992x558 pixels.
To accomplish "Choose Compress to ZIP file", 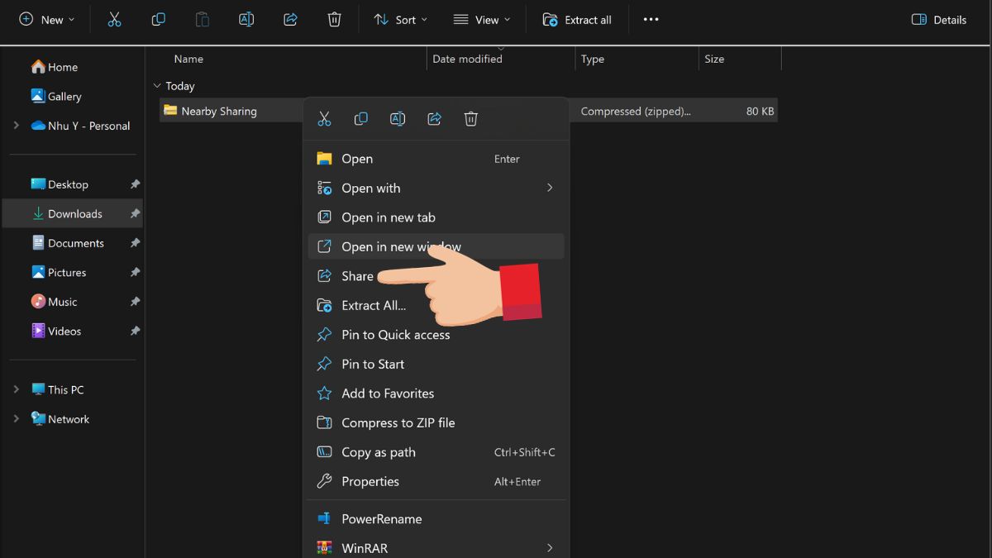I will click(398, 422).
